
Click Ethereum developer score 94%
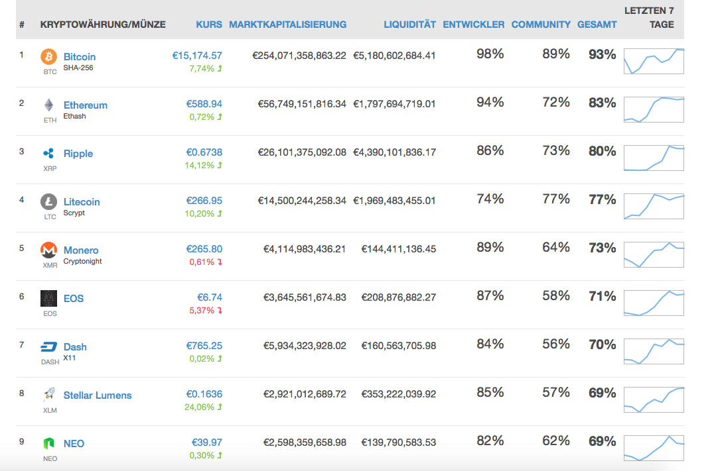coord(490,102)
